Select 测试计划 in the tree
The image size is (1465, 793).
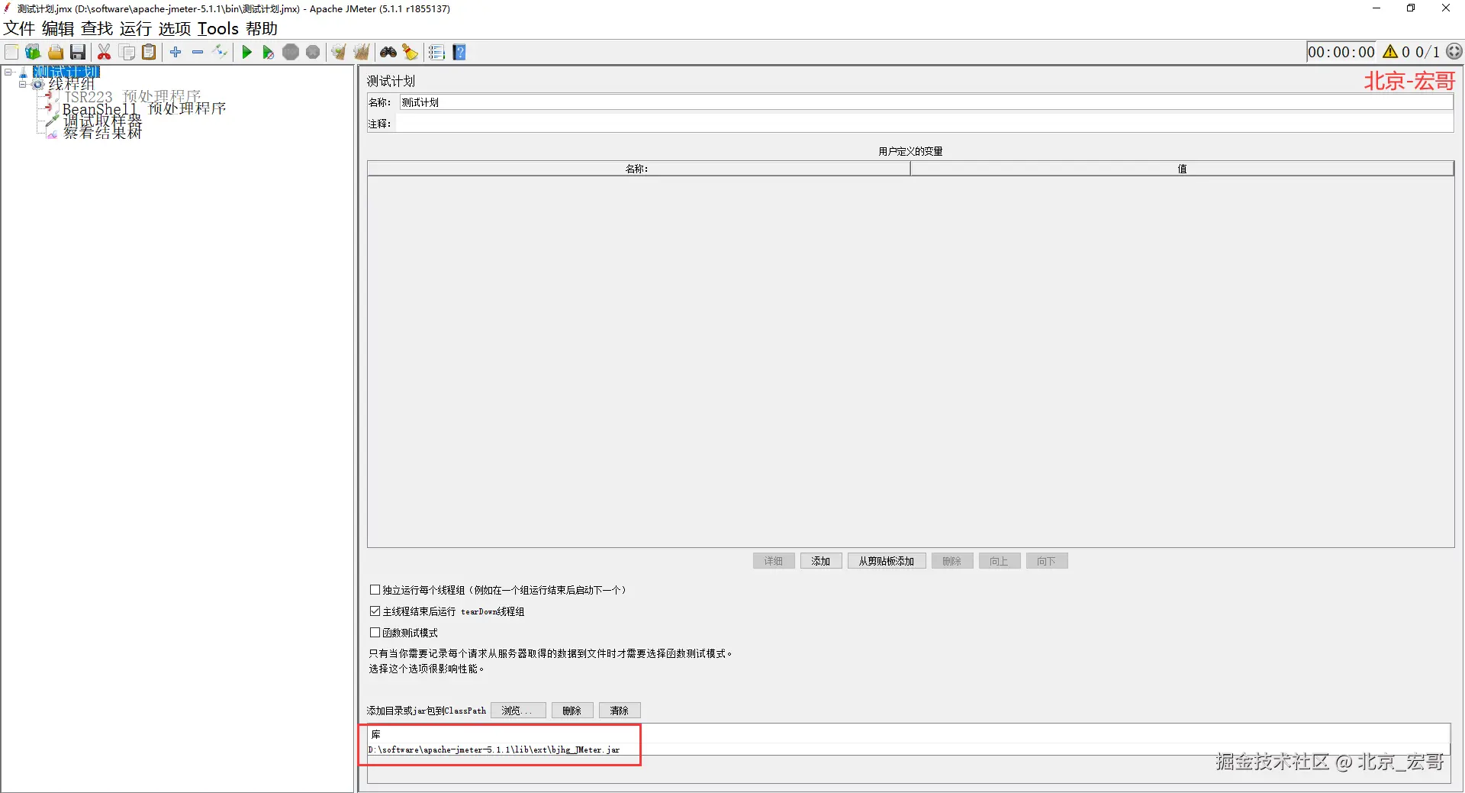66,73
